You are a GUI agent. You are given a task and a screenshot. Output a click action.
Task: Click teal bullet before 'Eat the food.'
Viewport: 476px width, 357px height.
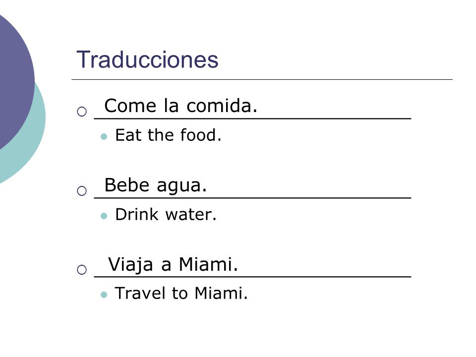pos(104,137)
